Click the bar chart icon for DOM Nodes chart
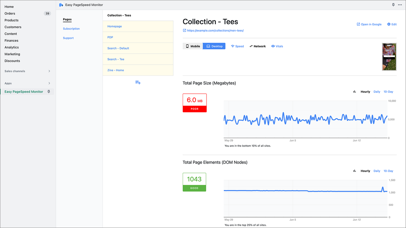 coord(354,171)
